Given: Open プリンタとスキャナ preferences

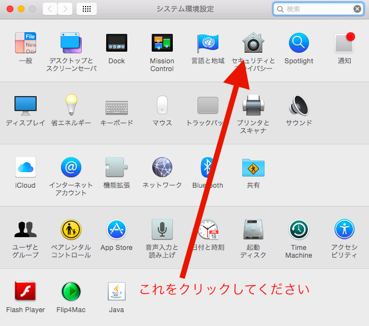Looking at the screenshot, I should pyautogui.click(x=253, y=104).
